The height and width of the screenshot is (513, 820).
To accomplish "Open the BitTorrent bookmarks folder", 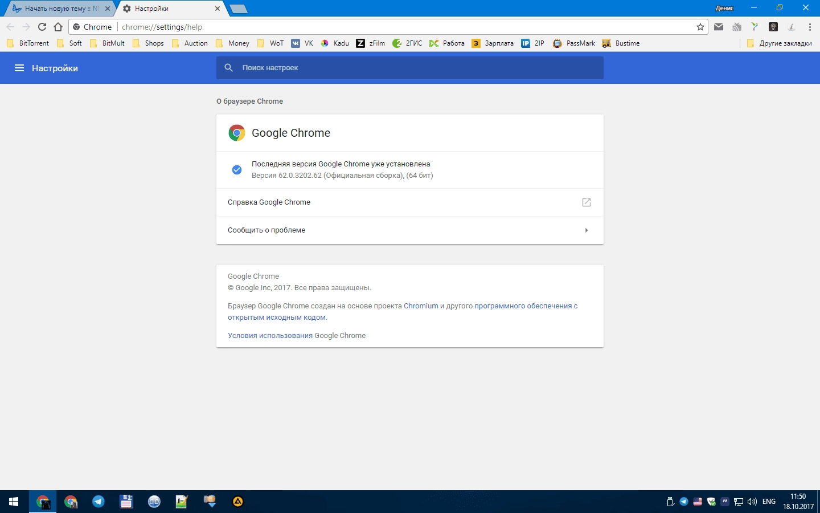I will 28,43.
